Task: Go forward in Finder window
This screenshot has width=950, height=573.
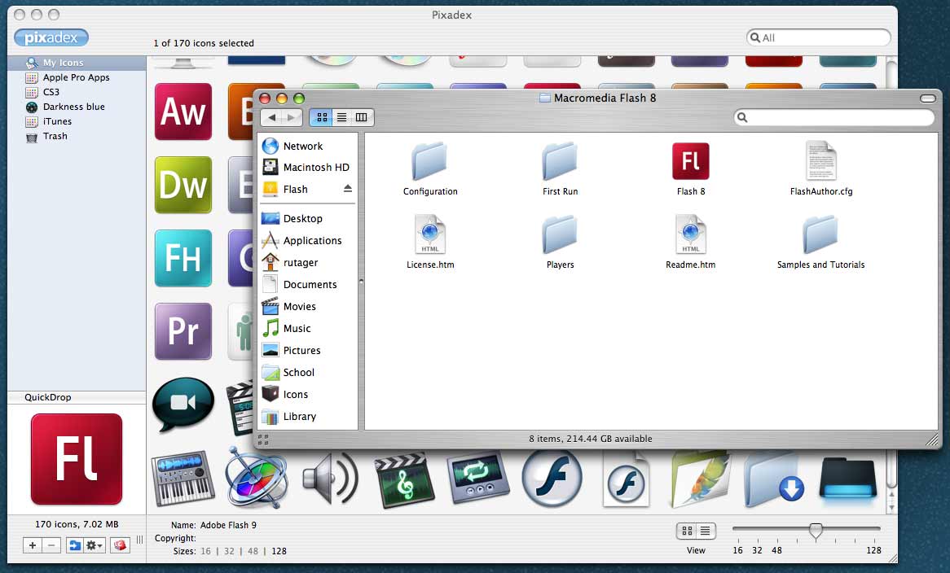Action: point(292,117)
